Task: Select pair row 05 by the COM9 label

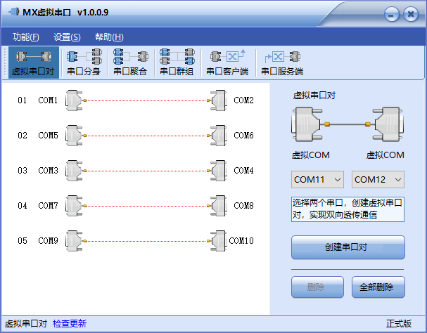Action: [x=48, y=241]
